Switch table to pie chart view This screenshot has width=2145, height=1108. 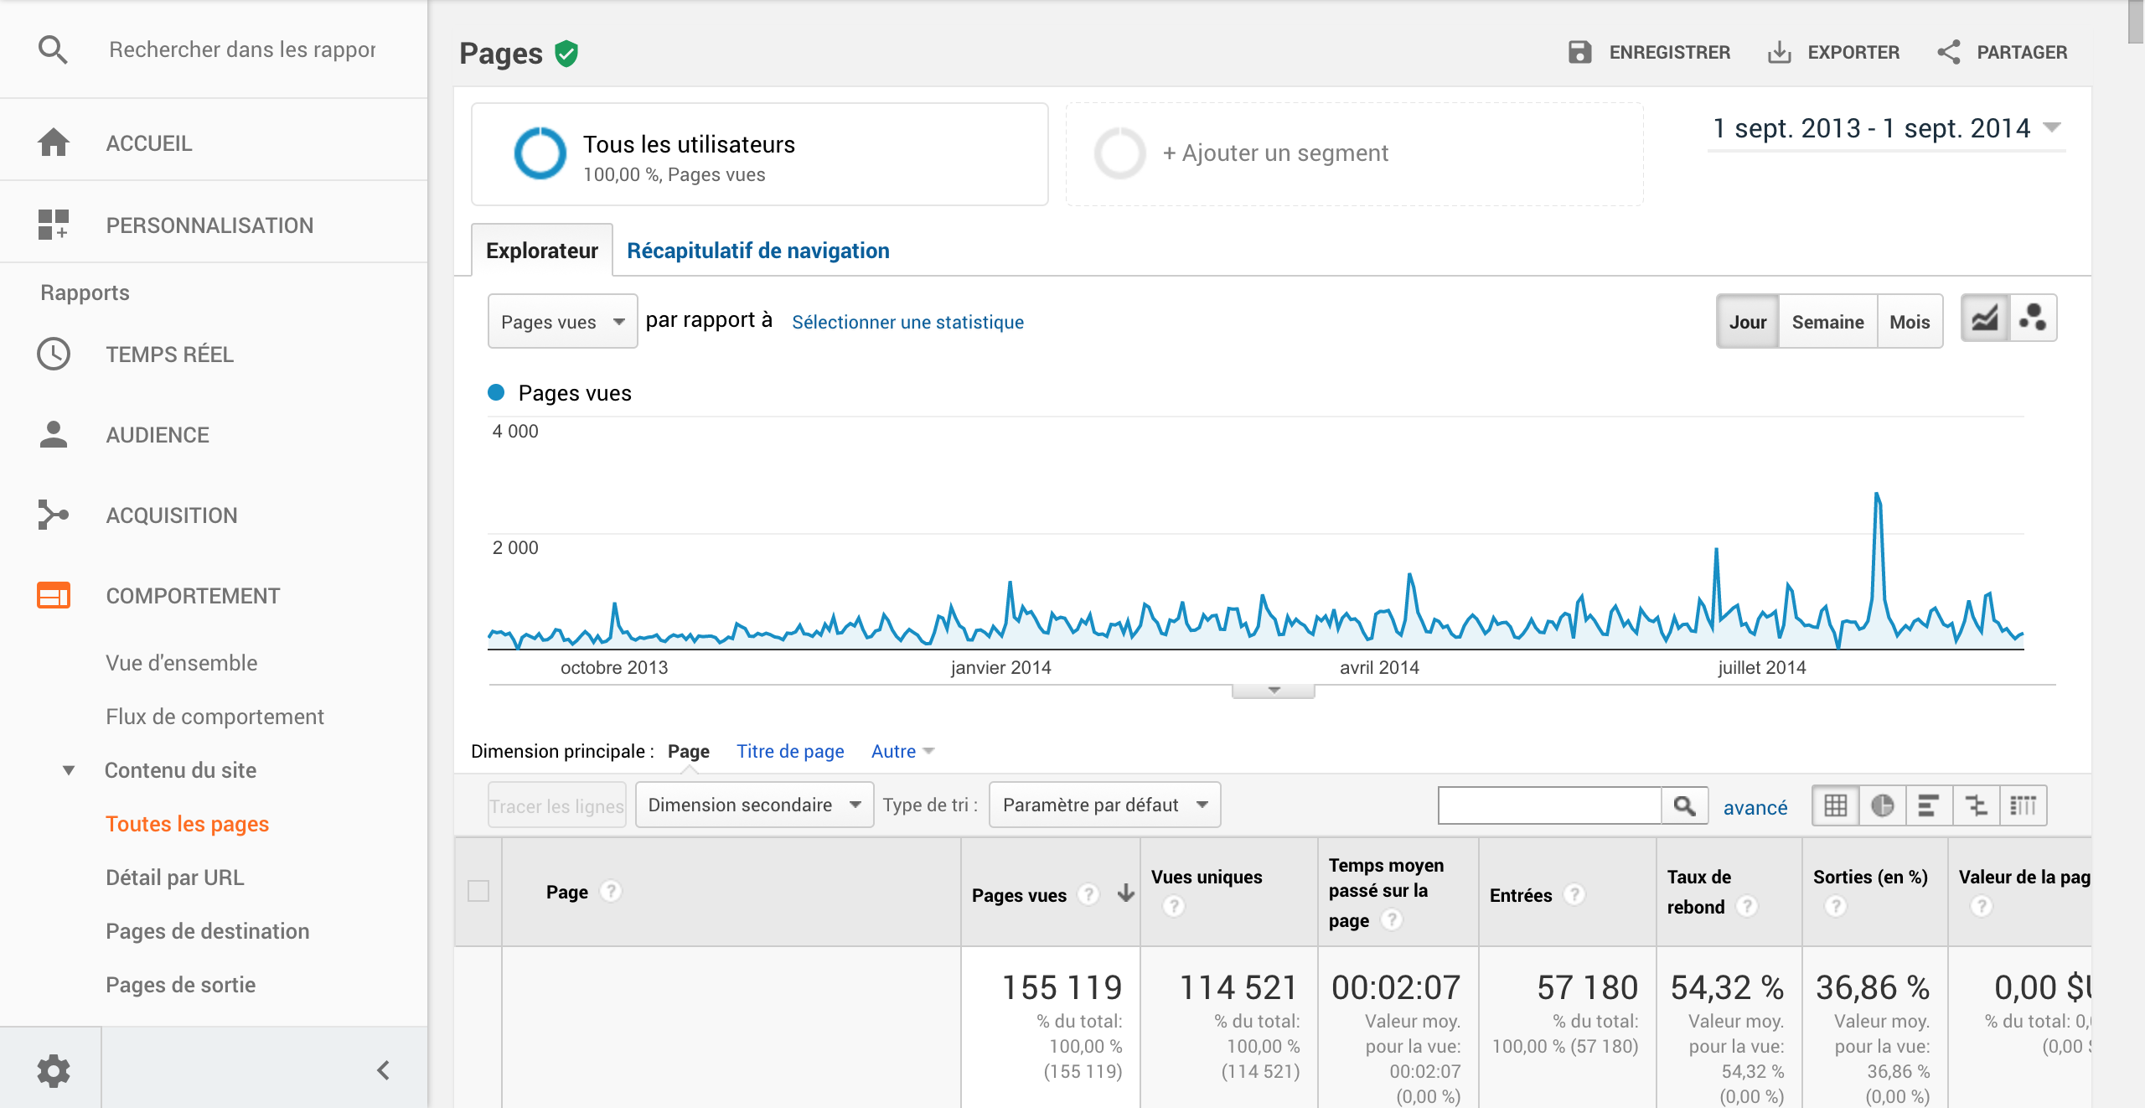pos(1882,805)
